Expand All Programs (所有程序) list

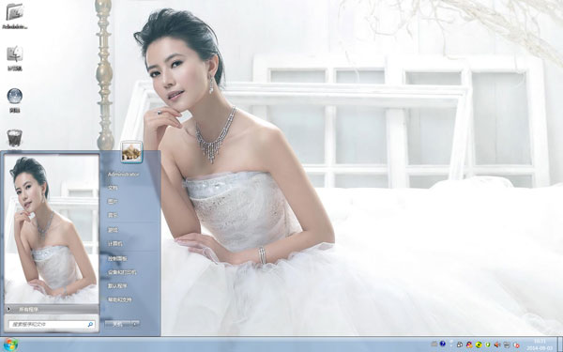pyautogui.click(x=52, y=309)
